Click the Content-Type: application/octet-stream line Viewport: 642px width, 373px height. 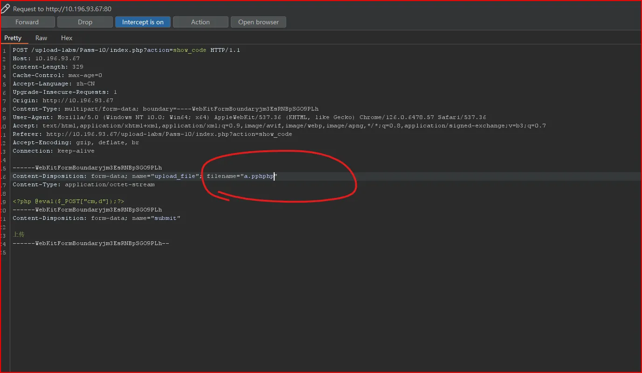point(83,184)
